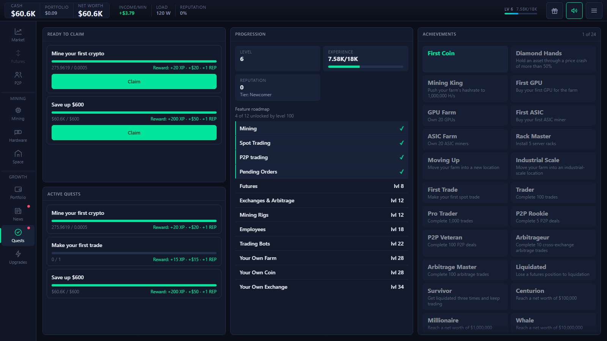Screen dimensions: 607x341
Task: Select the Rack Master achievement
Action: (553, 139)
